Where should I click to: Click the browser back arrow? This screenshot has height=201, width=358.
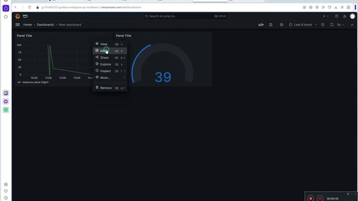pos(16,7)
